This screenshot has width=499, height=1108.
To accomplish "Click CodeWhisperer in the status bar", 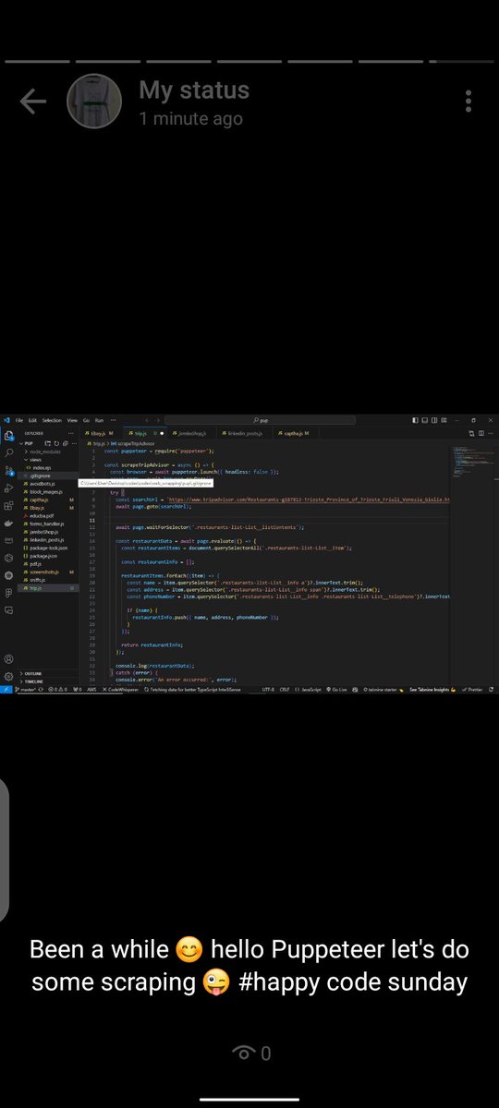I will point(119,689).
